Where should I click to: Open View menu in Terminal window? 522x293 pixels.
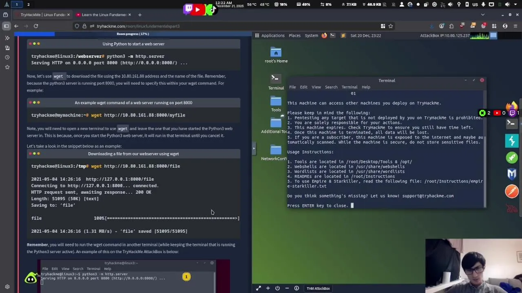click(x=316, y=87)
